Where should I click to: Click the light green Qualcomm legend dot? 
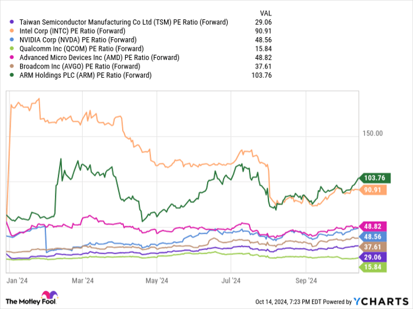(x=11, y=49)
